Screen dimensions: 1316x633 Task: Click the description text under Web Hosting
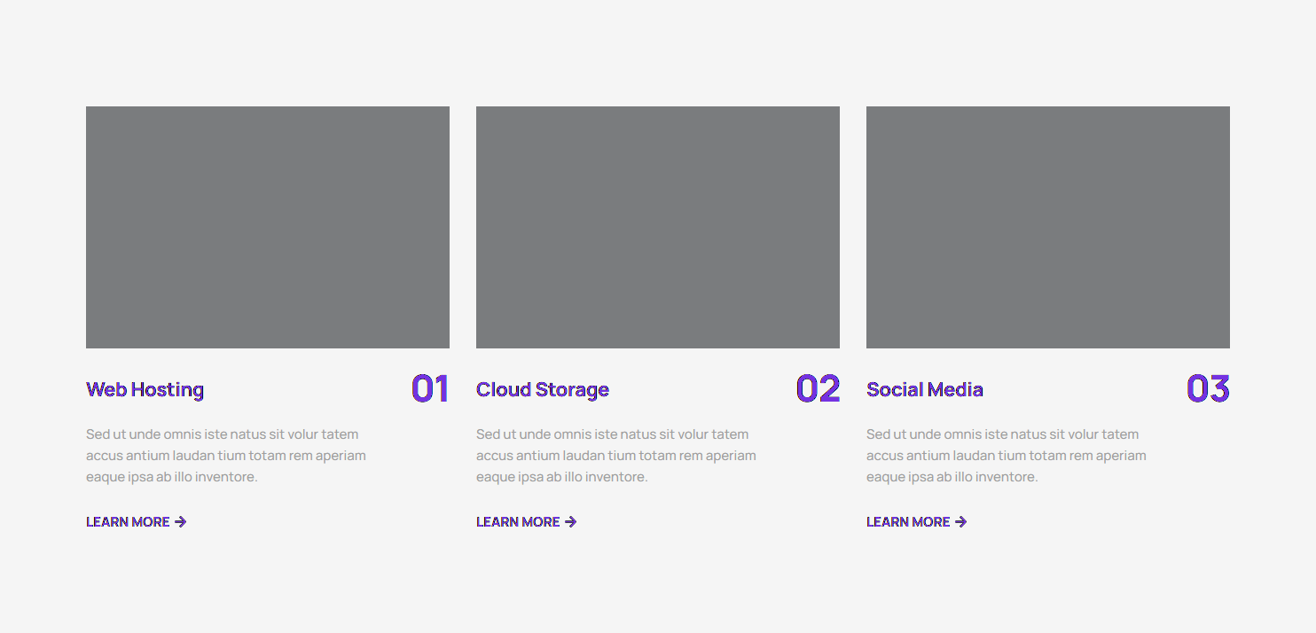click(226, 456)
